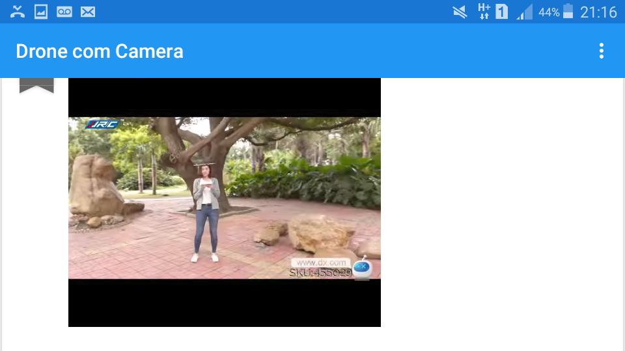Tap the DX robot mascot icon
The height and width of the screenshot is (351, 625).
[363, 268]
